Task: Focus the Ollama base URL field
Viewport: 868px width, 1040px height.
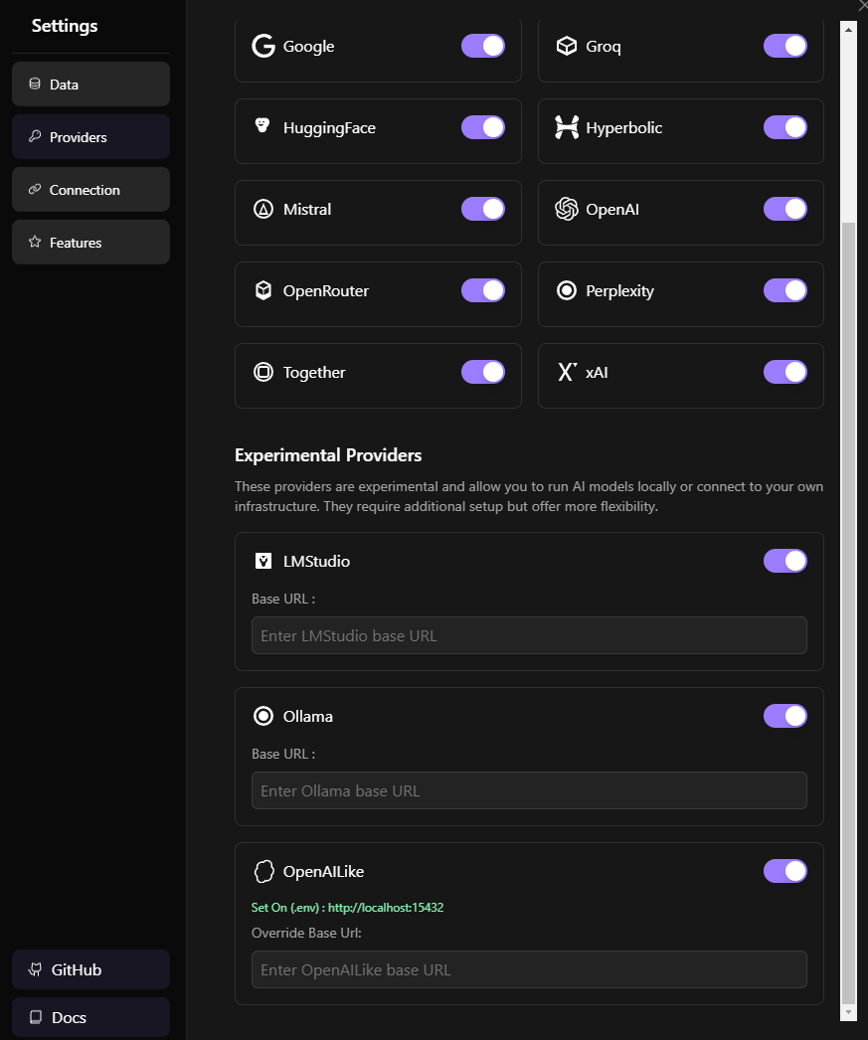Action: pyautogui.click(x=529, y=790)
